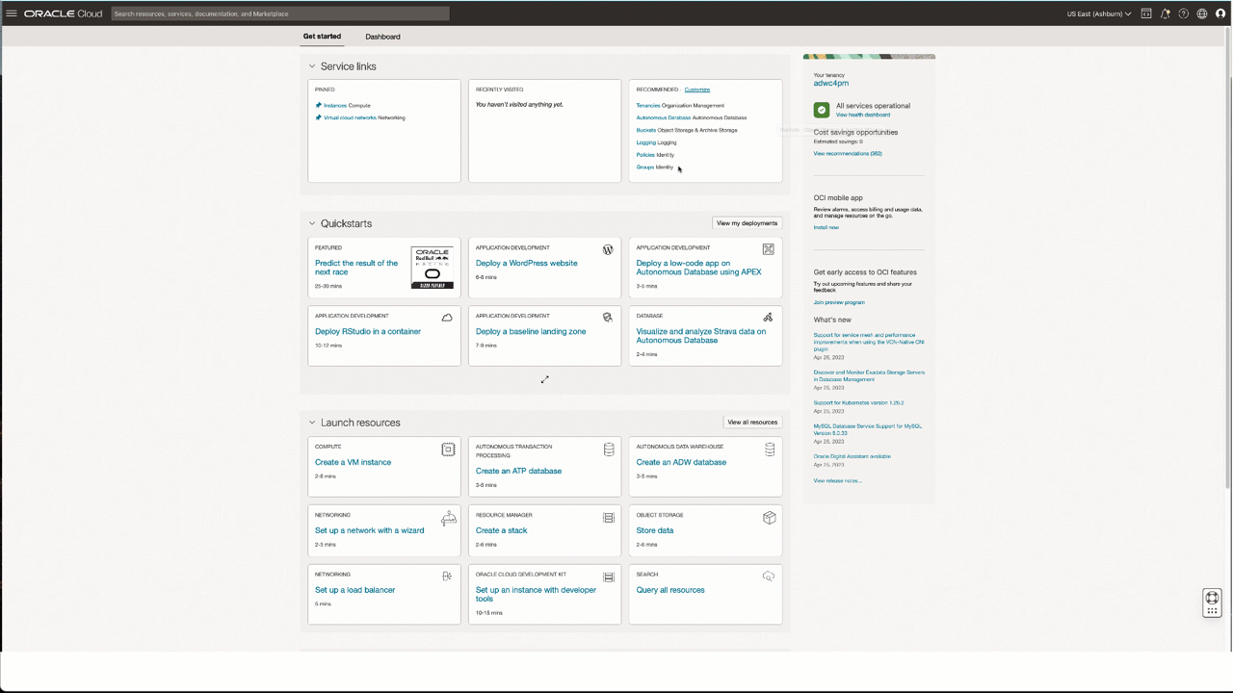Open the pinned Instances link
1233x693 pixels.
[335, 106]
